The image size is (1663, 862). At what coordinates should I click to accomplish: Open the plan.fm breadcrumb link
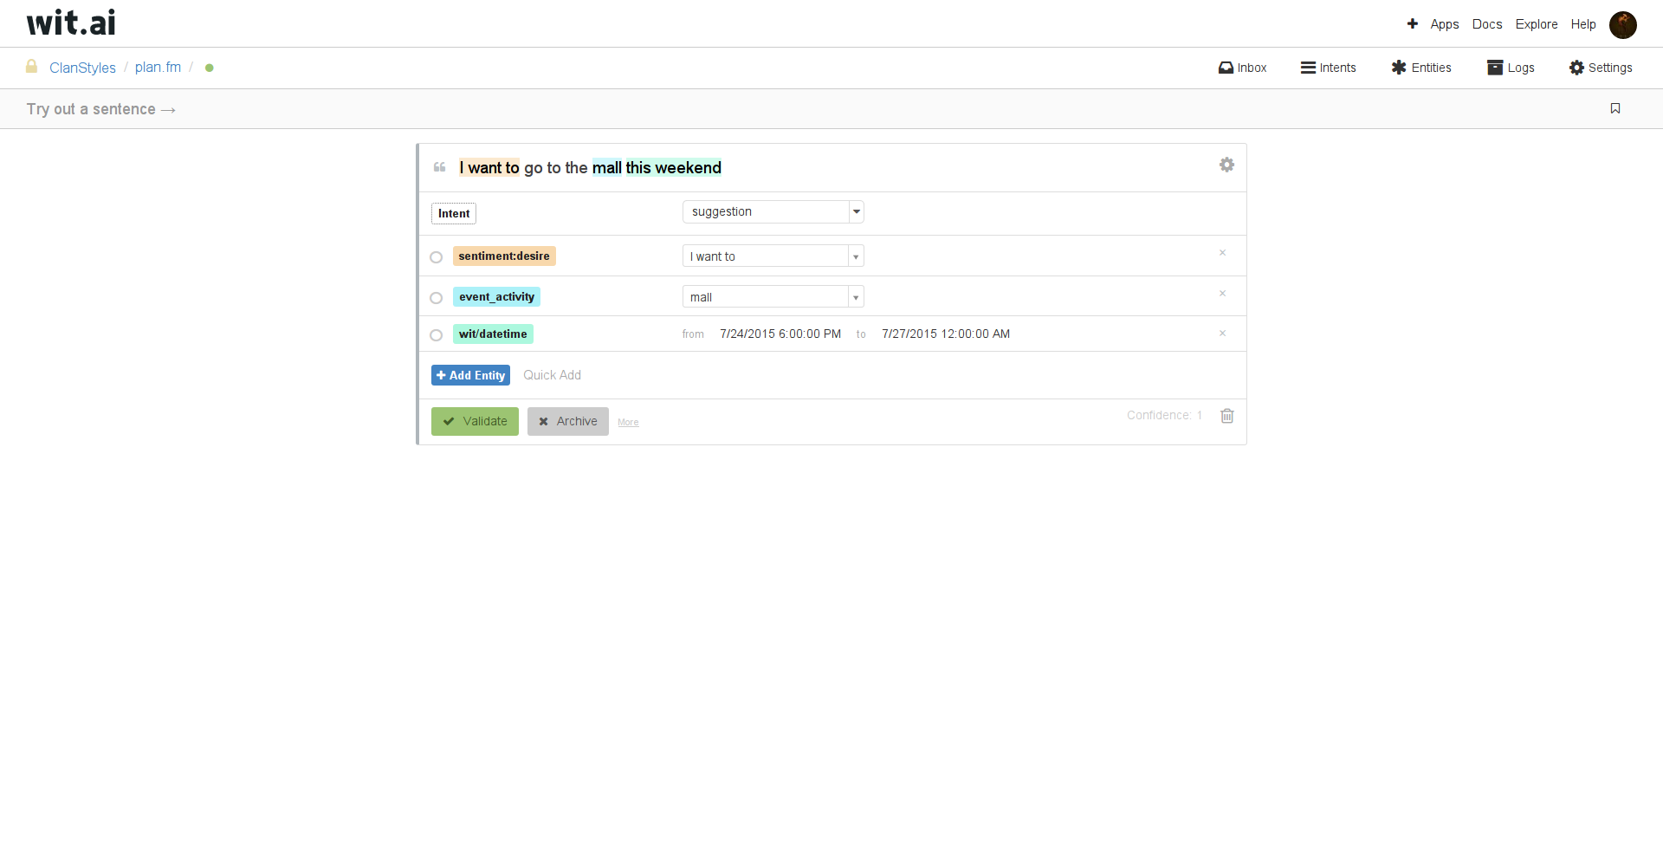tap(158, 68)
